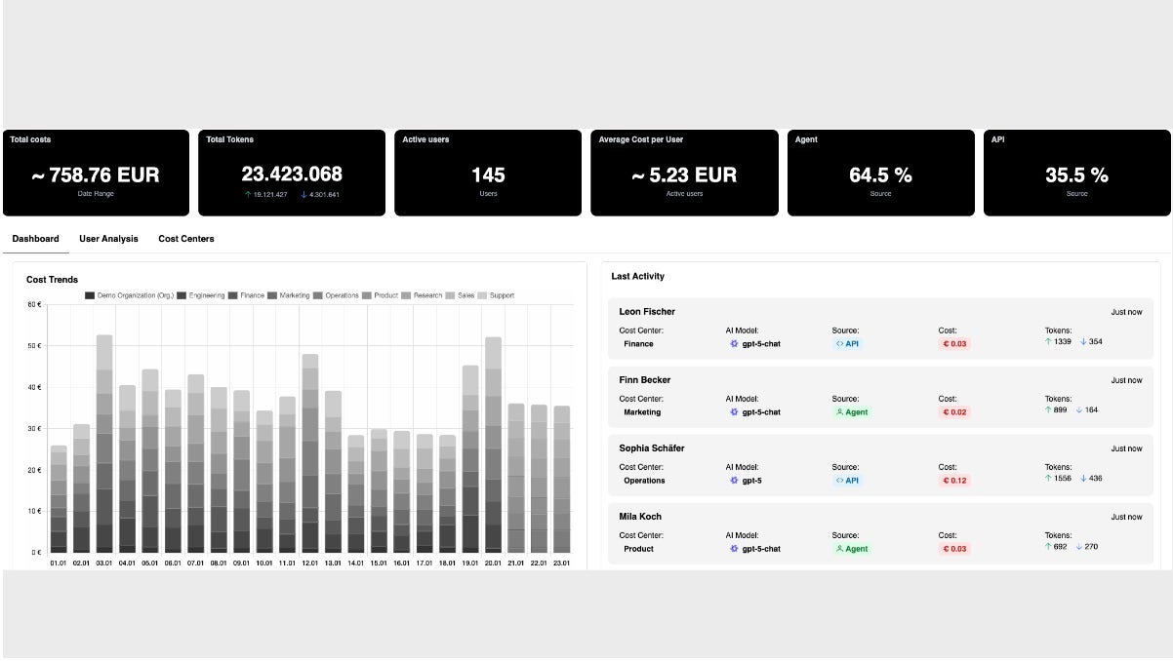Click the Just now timestamp in Leon Fischer's row
This screenshot has width=1173, height=661.
(1126, 312)
